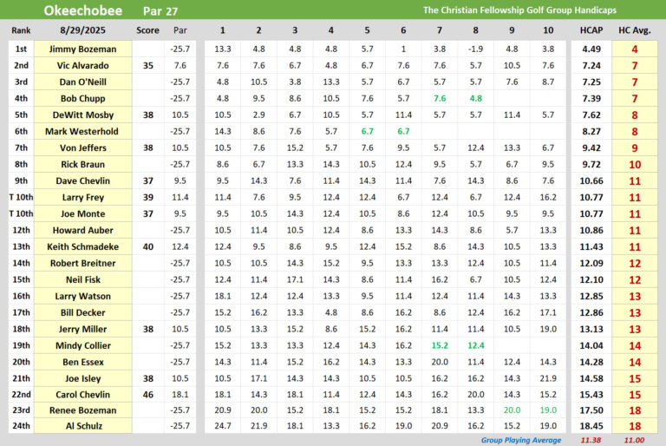Select Keith Schmadeke's score of 40
Image resolution: width=666 pixels, height=446 pixels.
coord(147,246)
